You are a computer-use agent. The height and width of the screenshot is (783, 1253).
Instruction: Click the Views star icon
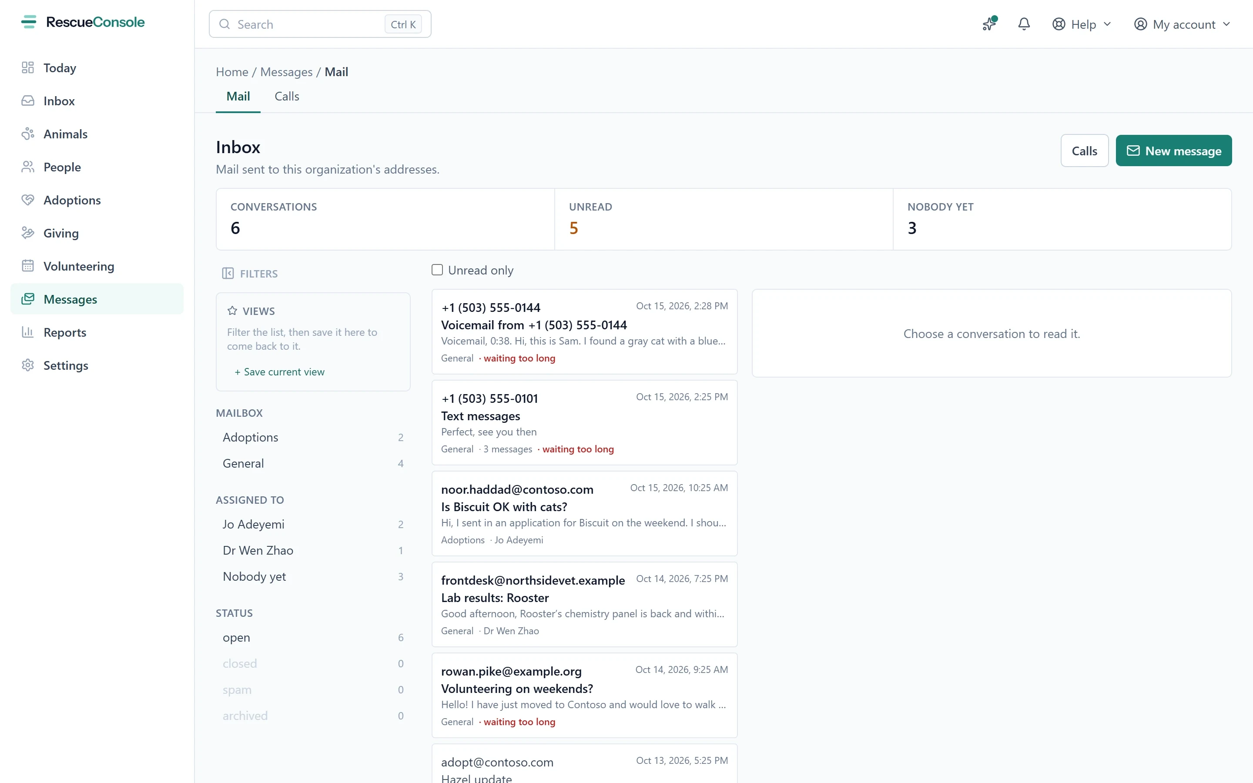pos(232,311)
